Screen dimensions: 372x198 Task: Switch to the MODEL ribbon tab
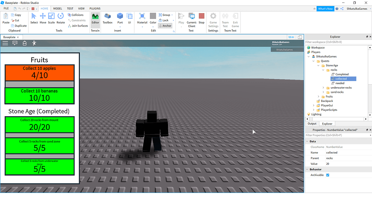(x=58, y=9)
